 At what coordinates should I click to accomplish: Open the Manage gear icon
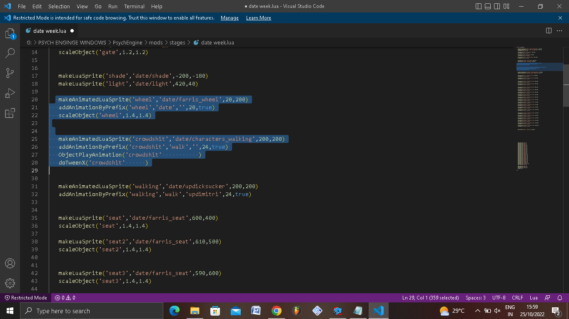coord(10,283)
